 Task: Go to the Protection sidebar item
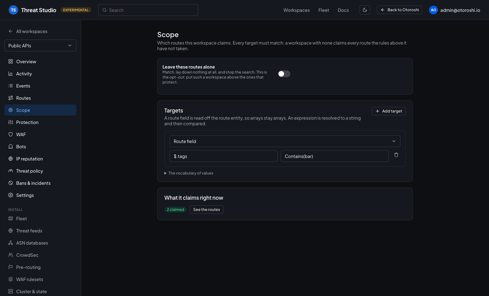coord(40,122)
